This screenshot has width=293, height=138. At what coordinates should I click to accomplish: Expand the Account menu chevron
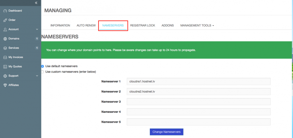pos(37,29)
